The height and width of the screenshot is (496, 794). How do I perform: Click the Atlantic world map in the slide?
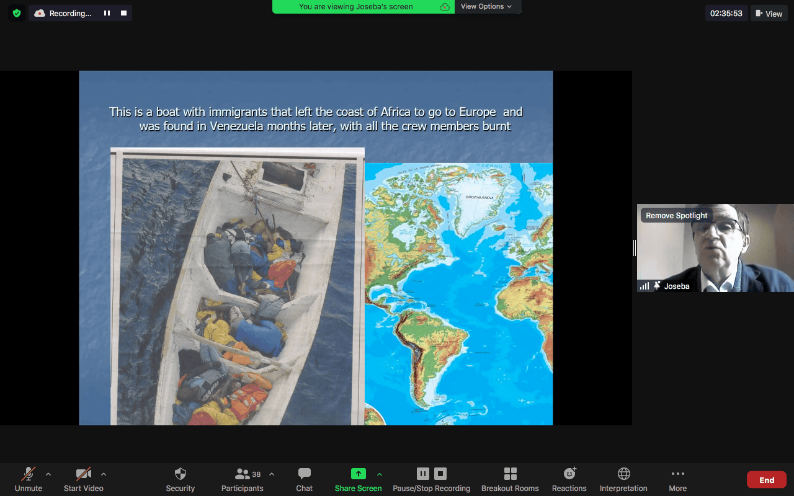(458, 294)
